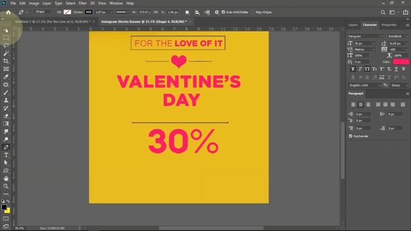Select the Dodge tool

click(6, 139)
